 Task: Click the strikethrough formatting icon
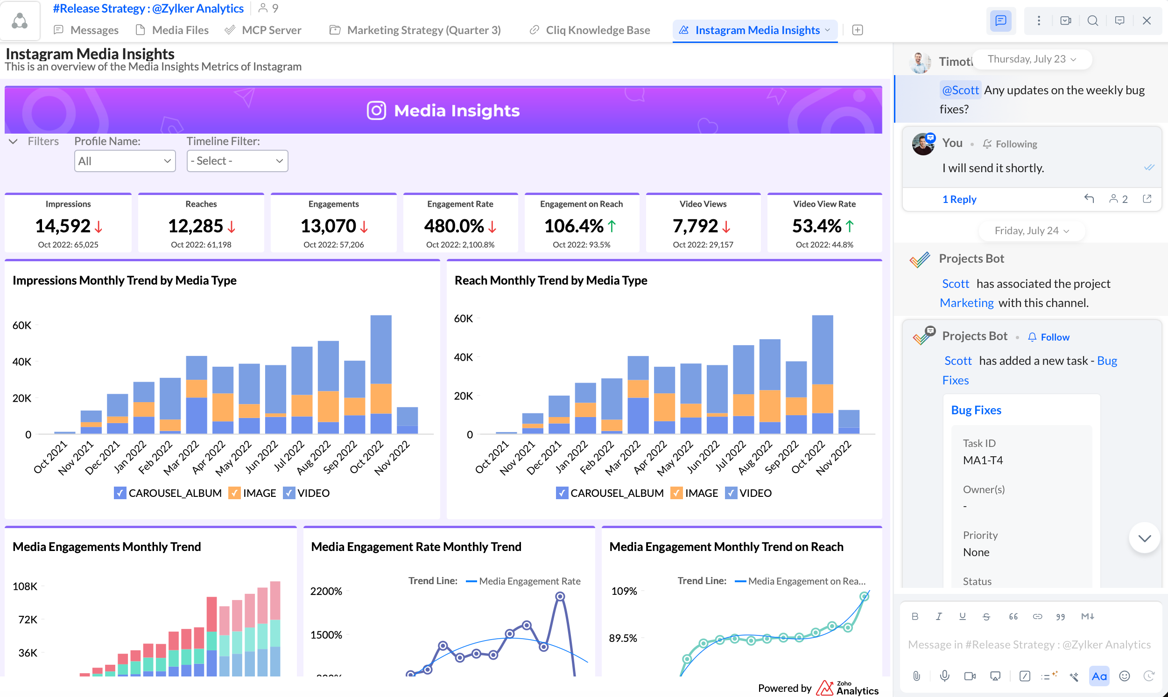point(986,616)
